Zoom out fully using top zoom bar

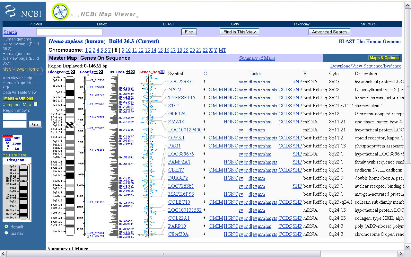pyautogui.click(x=7, y=137)
